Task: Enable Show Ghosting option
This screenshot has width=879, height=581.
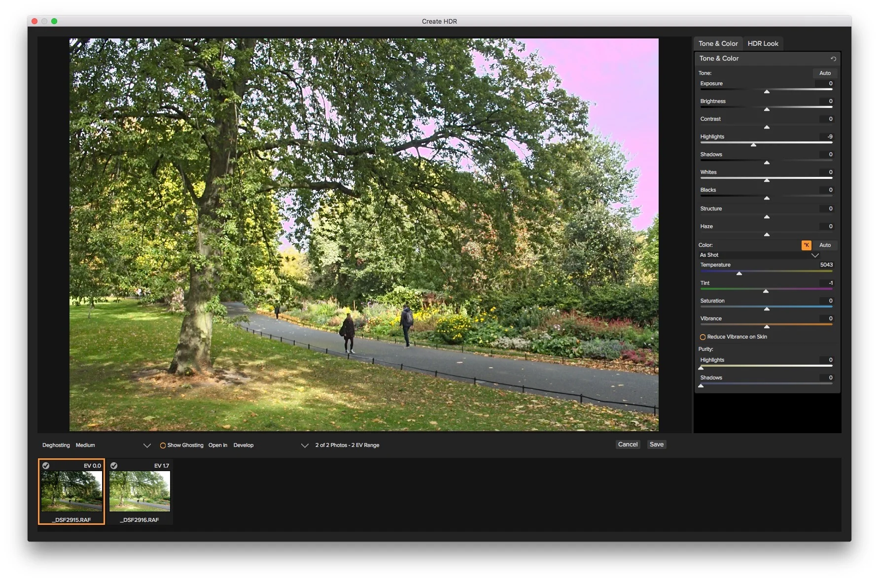Action: (x=163, y=445)
